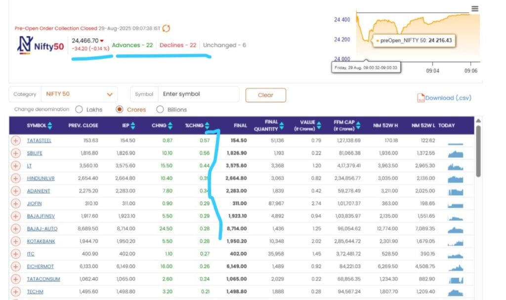This screenshot has width=506, height=300.
Task: Open the chart hamburger menu icon
Action: pos(475,8)
